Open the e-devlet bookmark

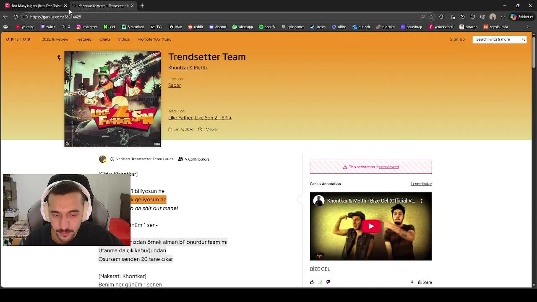click(x=386, y=27)
